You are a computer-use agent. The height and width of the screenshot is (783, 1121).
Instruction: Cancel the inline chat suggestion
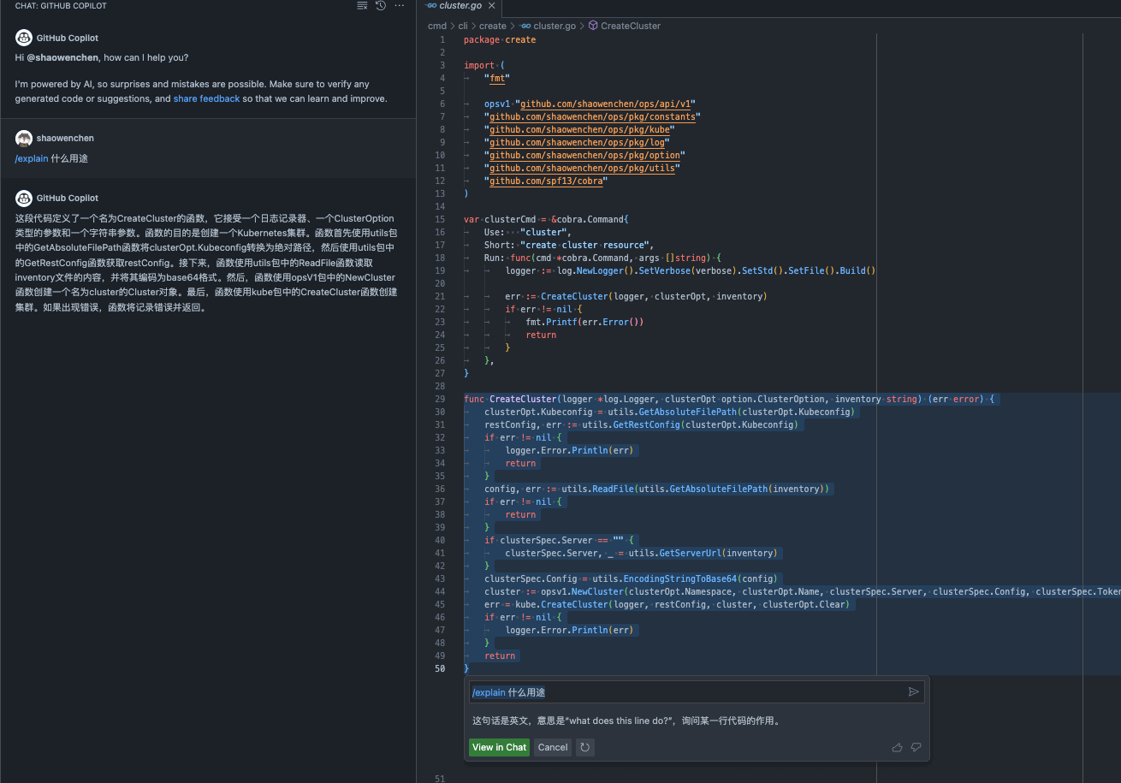pyautogui.click(x=553, y=747)
